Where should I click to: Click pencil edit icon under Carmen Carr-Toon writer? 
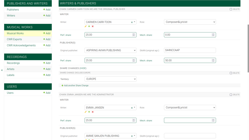pos(86,26)
